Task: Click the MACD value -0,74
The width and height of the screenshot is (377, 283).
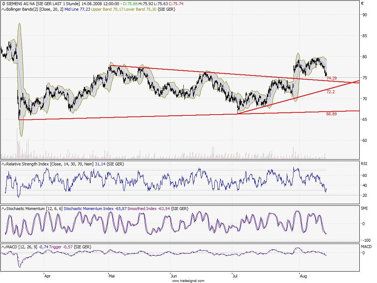Action: 43,247
